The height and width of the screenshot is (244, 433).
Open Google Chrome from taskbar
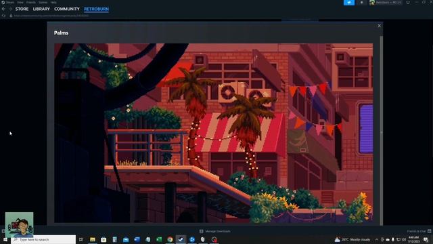170,239
